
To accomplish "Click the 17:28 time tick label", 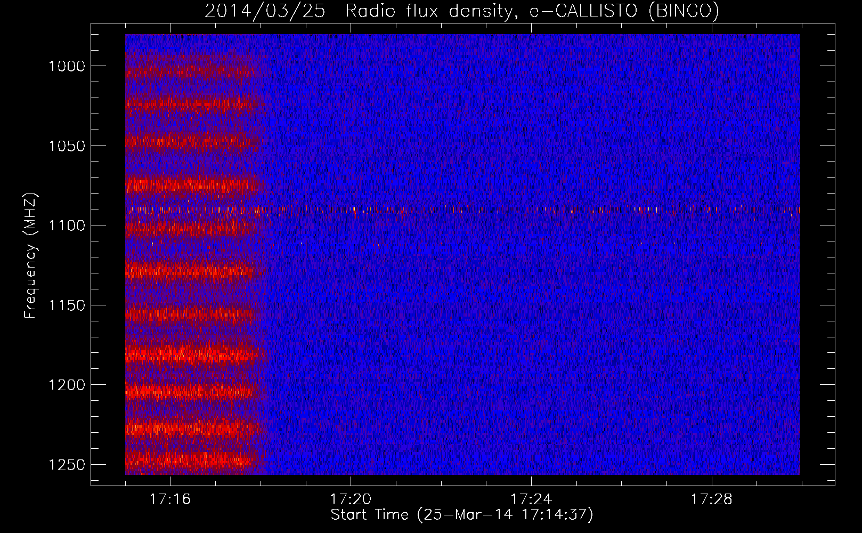I will [x=712, y=499].
